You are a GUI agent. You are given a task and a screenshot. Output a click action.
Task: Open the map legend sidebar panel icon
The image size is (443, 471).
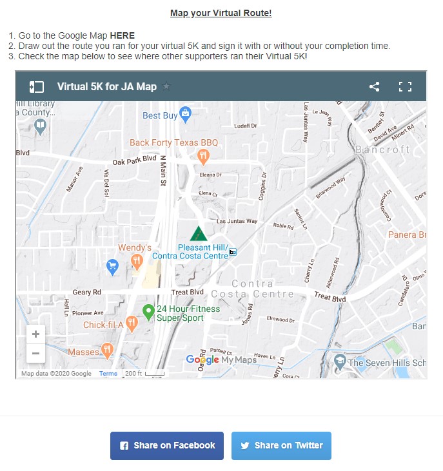tap(37, 87)
